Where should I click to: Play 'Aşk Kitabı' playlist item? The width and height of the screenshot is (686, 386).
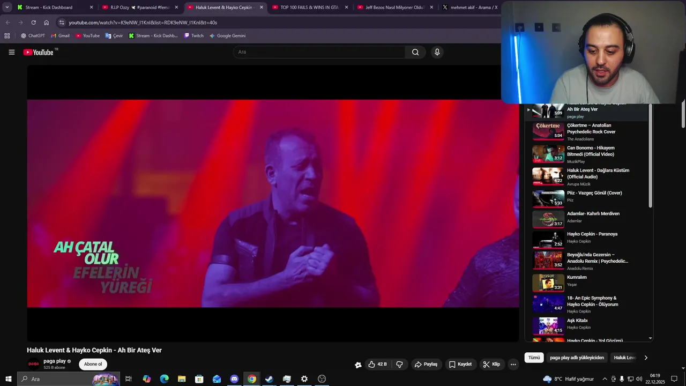(587, 325)
